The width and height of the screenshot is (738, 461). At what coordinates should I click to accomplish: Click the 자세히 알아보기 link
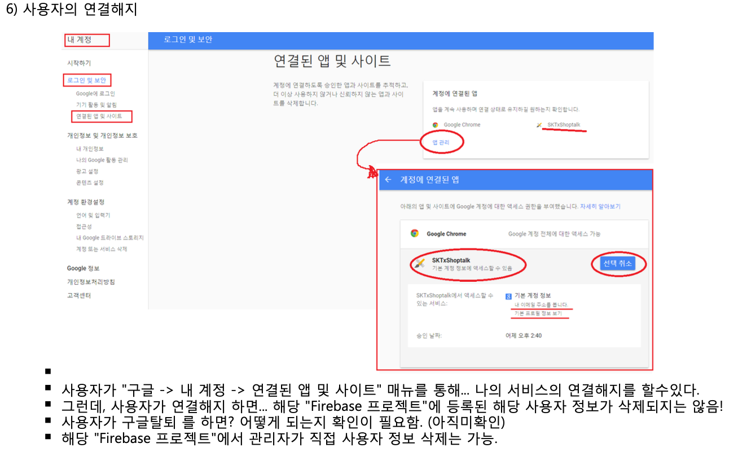(600, 207)
